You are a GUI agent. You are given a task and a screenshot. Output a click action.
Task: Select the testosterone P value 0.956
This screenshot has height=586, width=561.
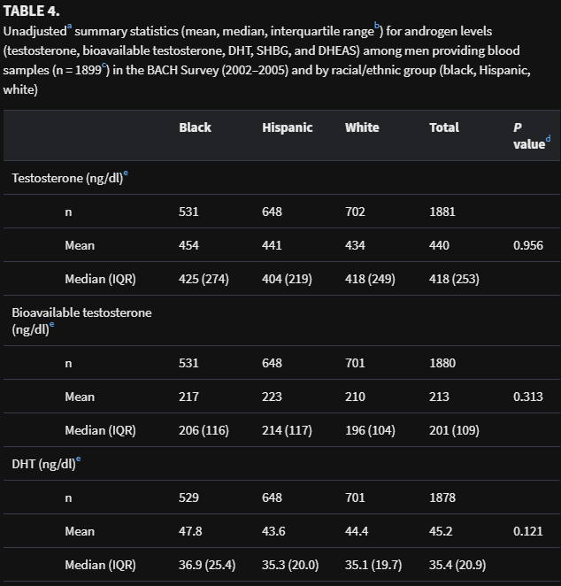[x=528, y=245]
